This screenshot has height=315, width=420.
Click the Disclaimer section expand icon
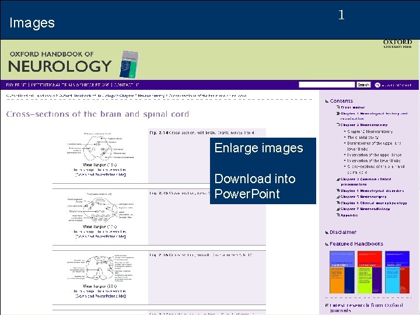tap(327, 233)
